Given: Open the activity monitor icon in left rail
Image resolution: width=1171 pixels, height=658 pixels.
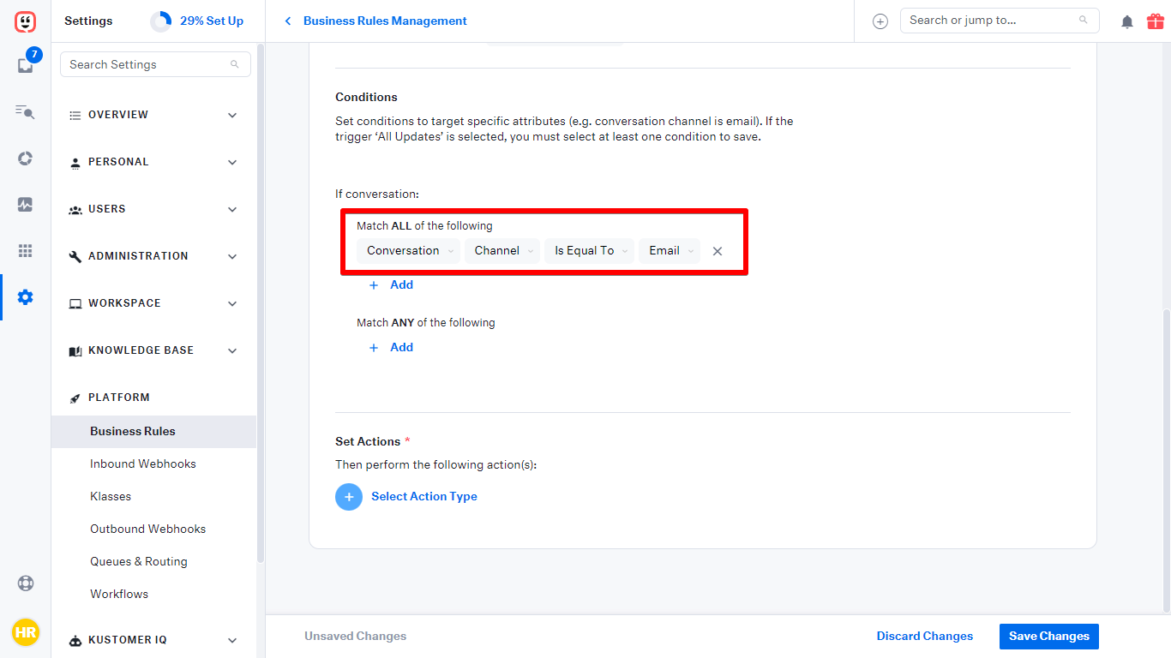Looking at the screenshot, I should coord(25,205).
